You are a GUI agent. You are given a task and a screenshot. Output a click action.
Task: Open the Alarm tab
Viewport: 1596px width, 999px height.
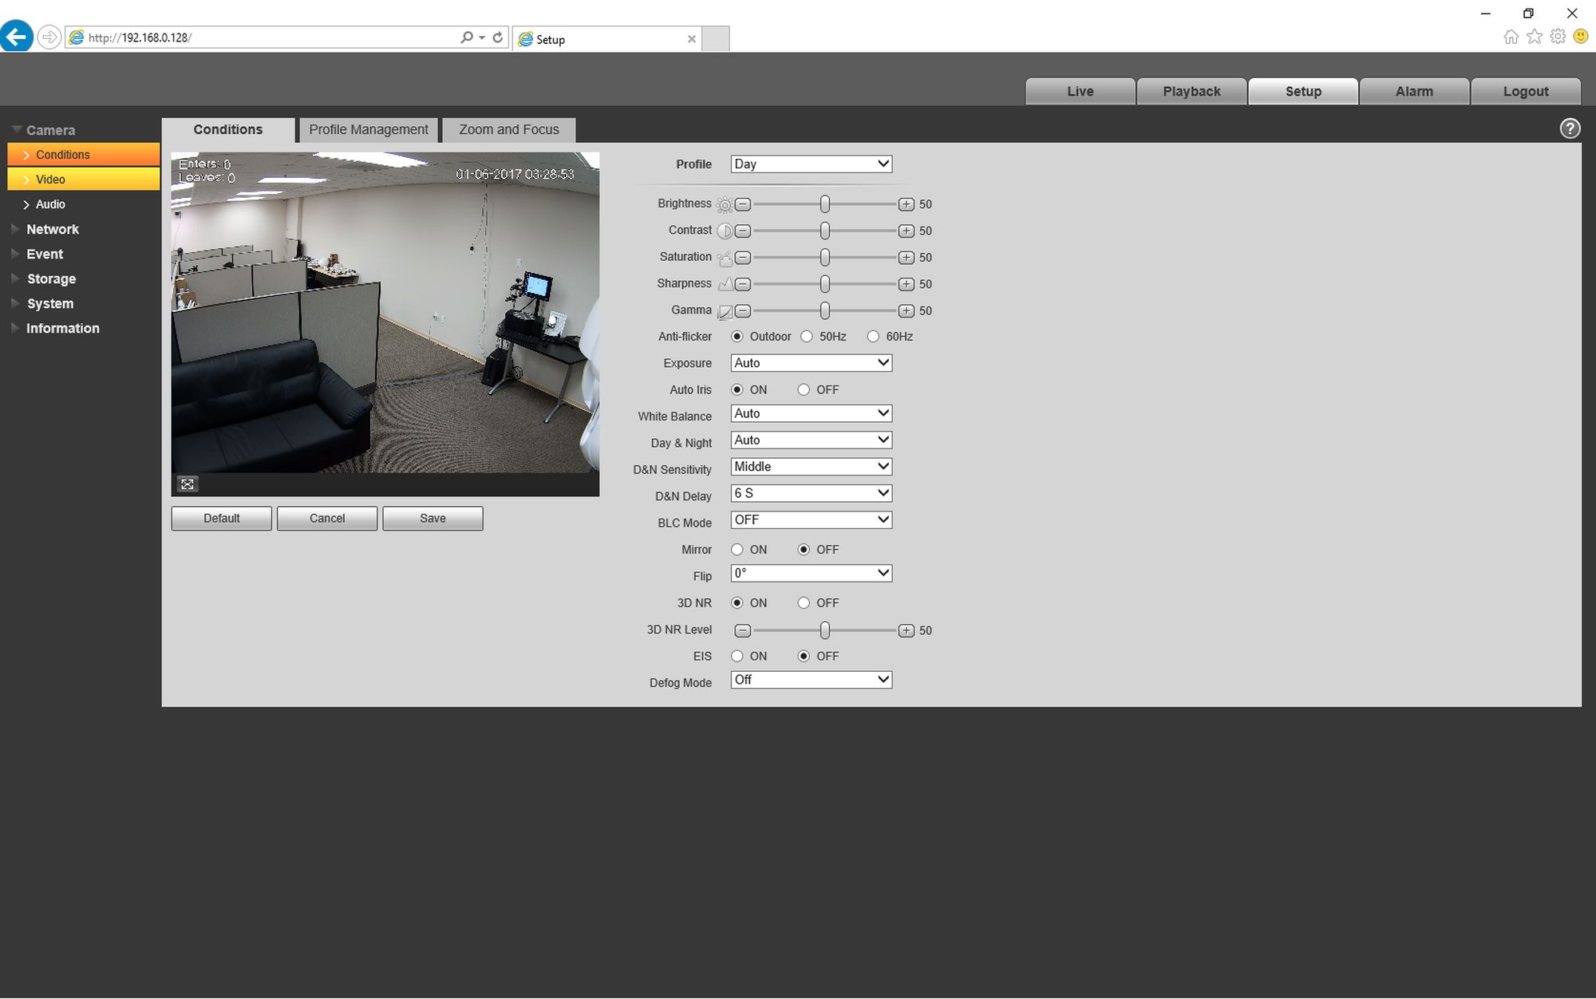coord(1414,92)
